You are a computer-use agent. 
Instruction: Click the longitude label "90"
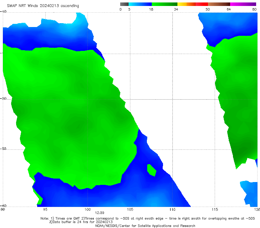click(x=3, y=210)
